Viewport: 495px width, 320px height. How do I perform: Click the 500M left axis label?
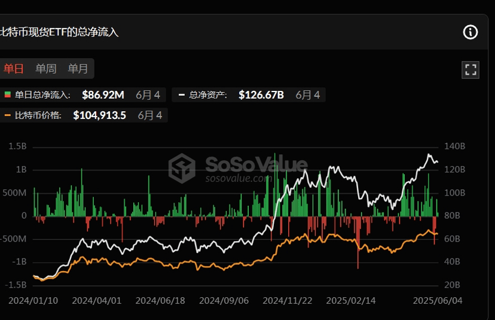(x=14, y=193)
